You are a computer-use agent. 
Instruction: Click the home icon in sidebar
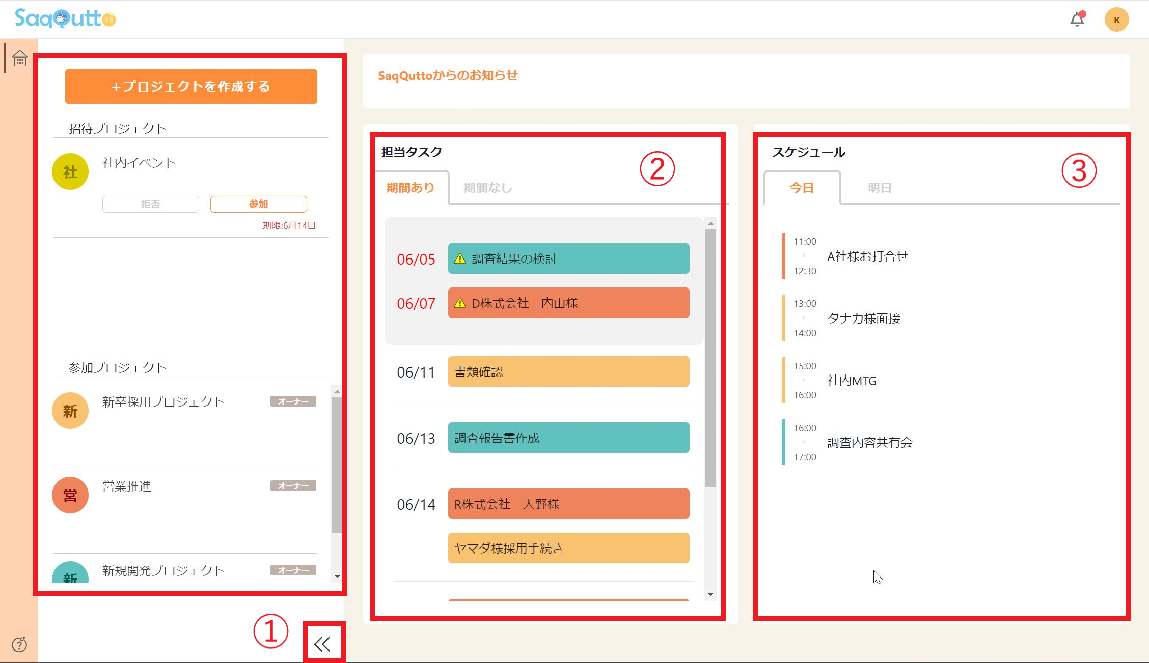pyautogui.click(x=20, y=59)
